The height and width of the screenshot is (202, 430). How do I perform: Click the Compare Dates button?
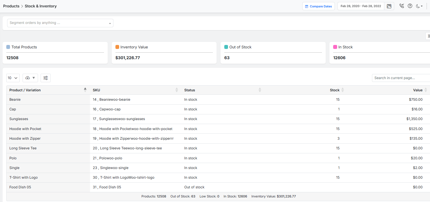318,6
